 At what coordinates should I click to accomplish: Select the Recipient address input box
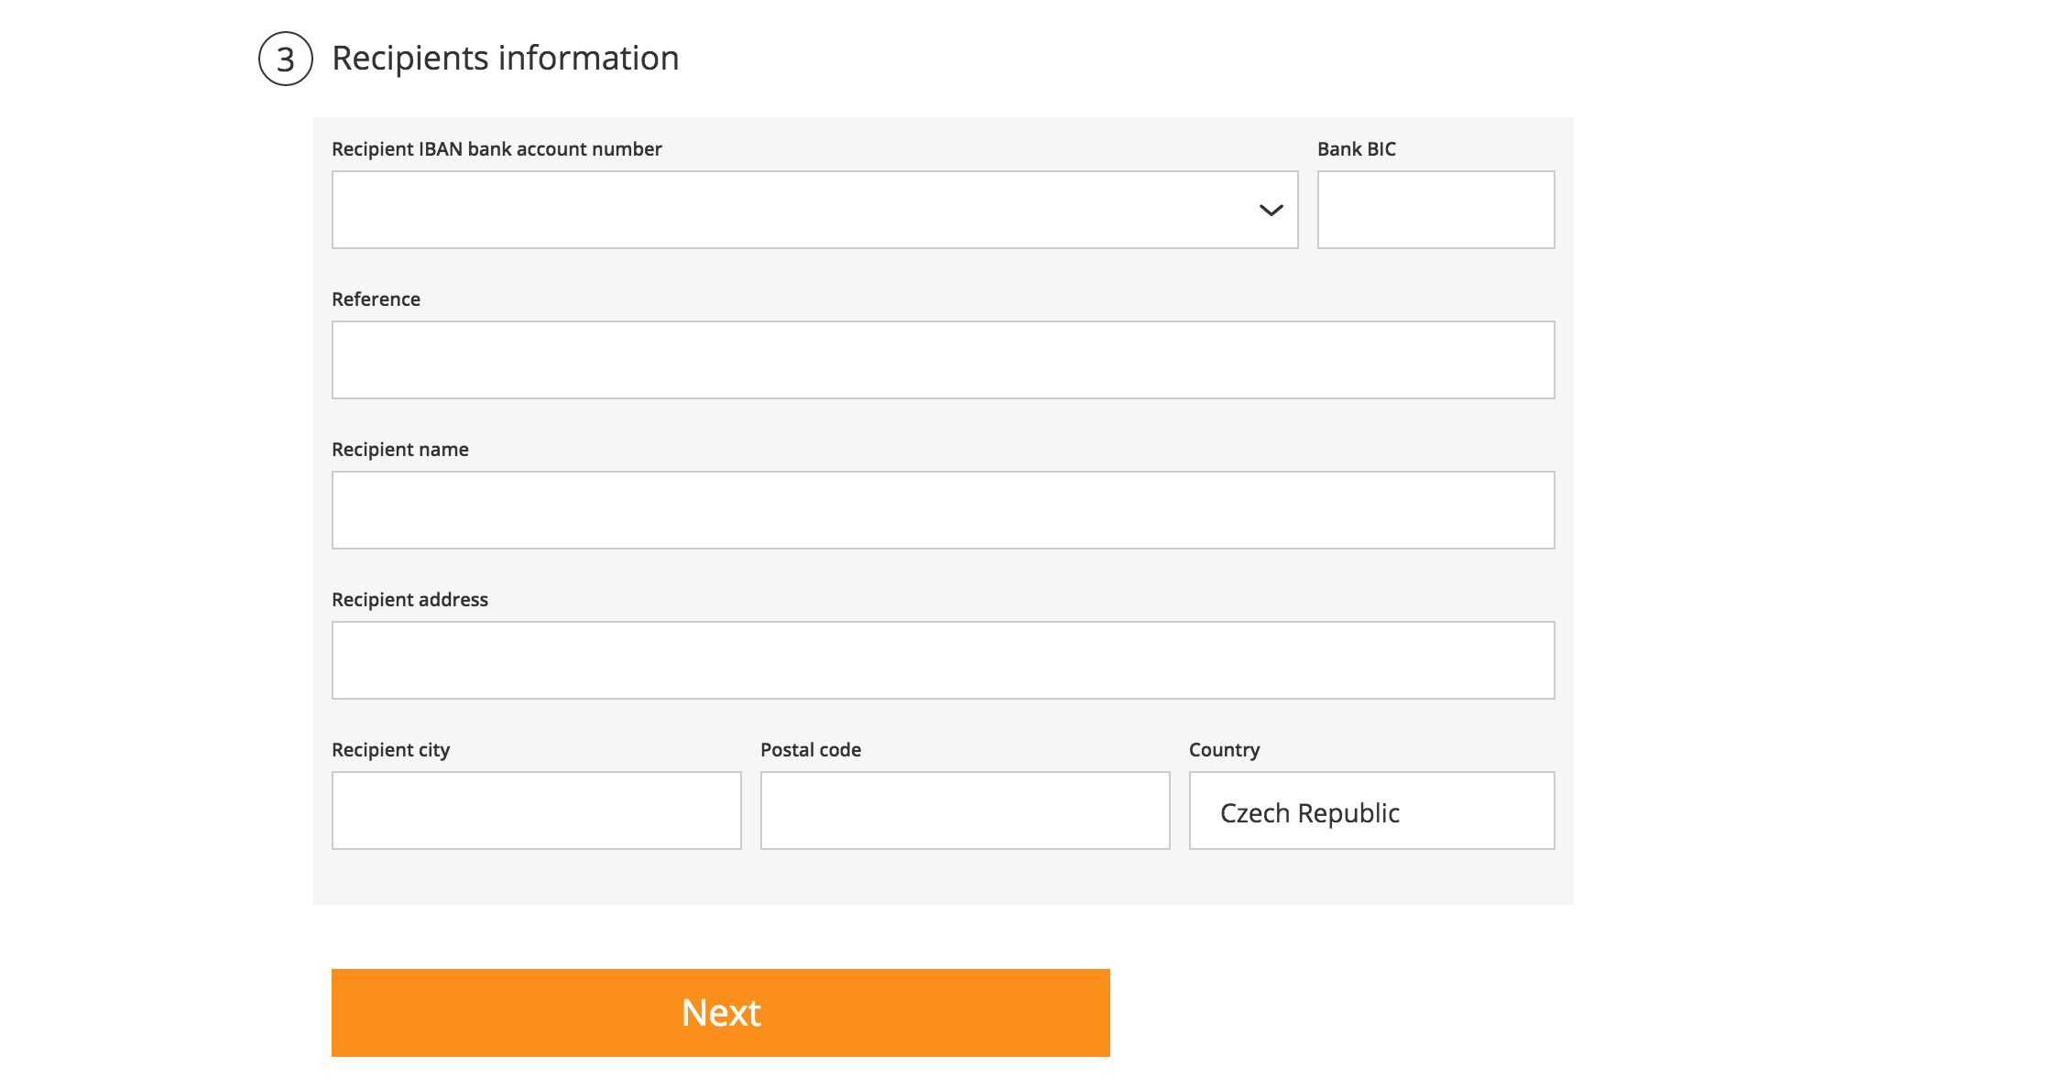pyautogui.click(x=943, y=660)
